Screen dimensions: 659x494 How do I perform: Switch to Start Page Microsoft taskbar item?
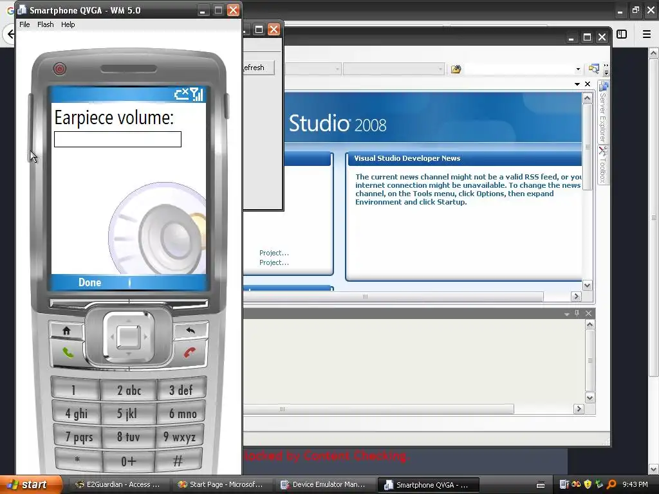220,484
